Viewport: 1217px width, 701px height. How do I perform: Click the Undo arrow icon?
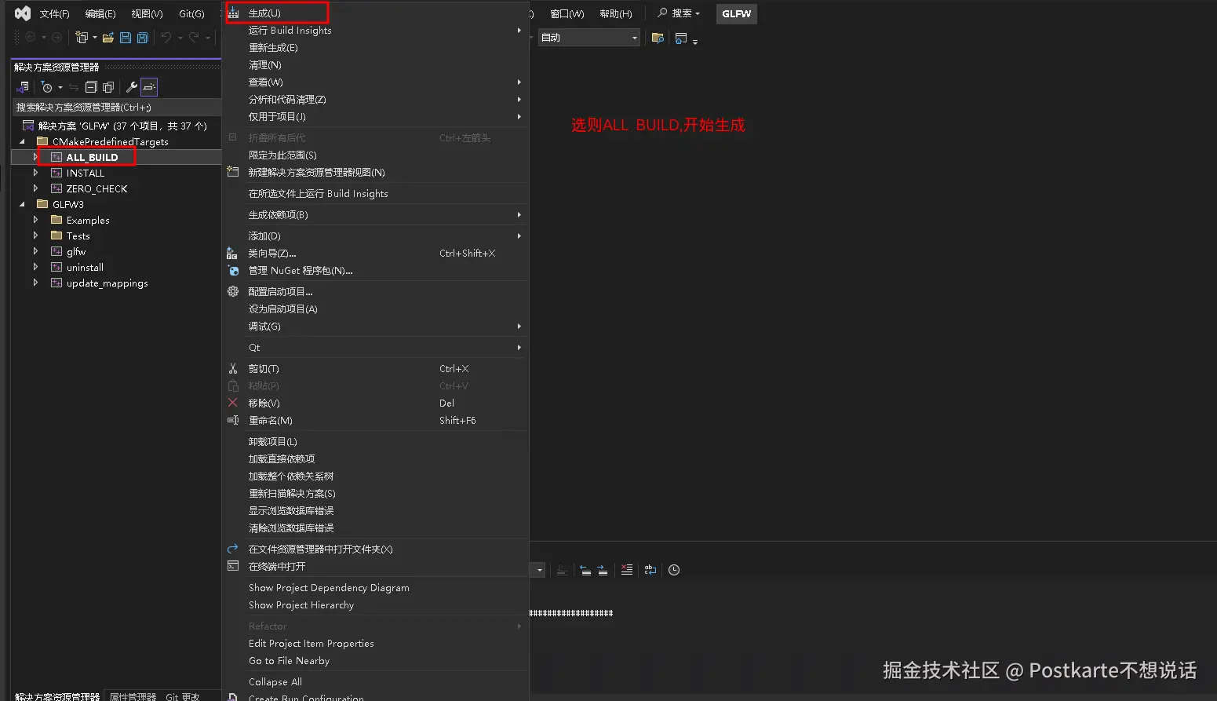click(166, 37)
